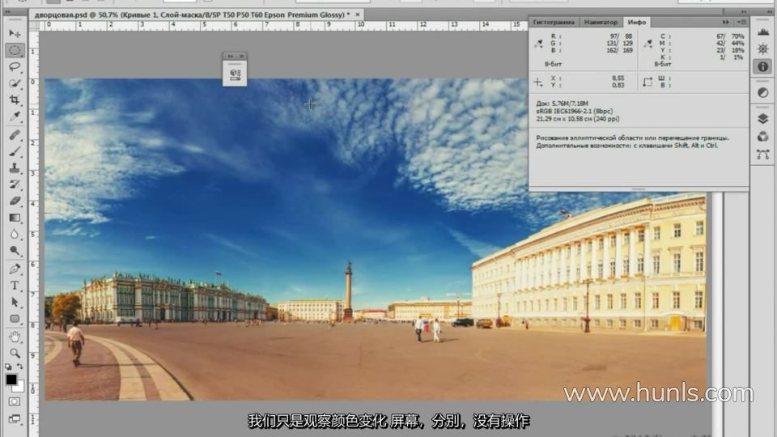Switch to the Навигатор tab
The image size is (777, 437).
pos(601,23)
